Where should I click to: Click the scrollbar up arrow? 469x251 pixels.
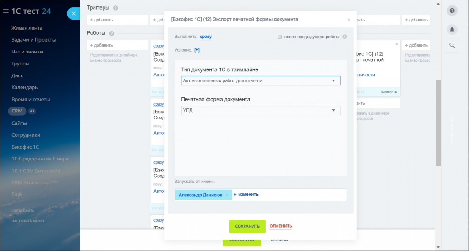tap(438, 4)
